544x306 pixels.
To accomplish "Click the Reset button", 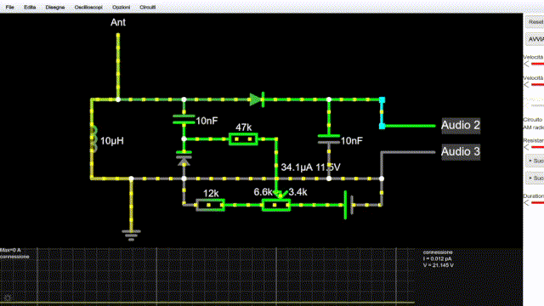I will pyautogui.click(x=535, y=22).
